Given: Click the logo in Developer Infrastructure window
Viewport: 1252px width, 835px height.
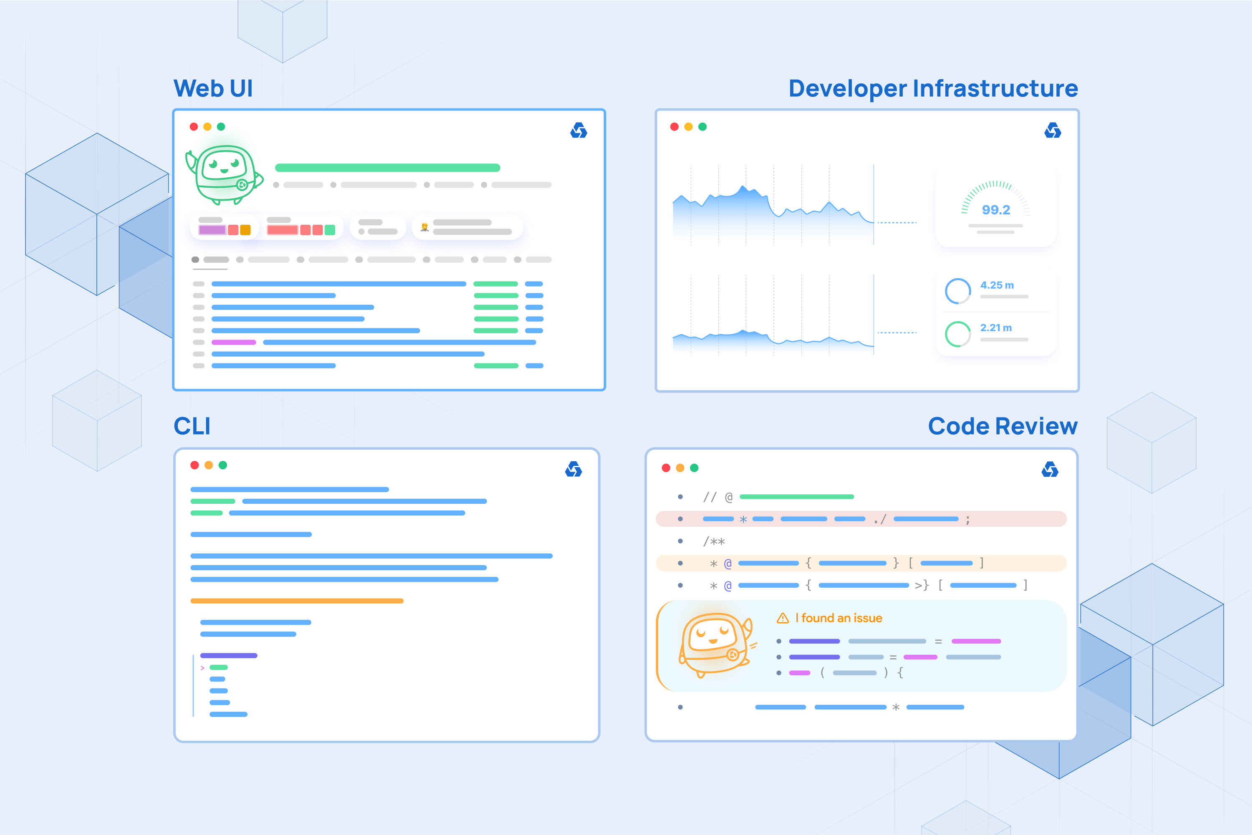Looking at the screenshot, I should [x=1052, y=131].
